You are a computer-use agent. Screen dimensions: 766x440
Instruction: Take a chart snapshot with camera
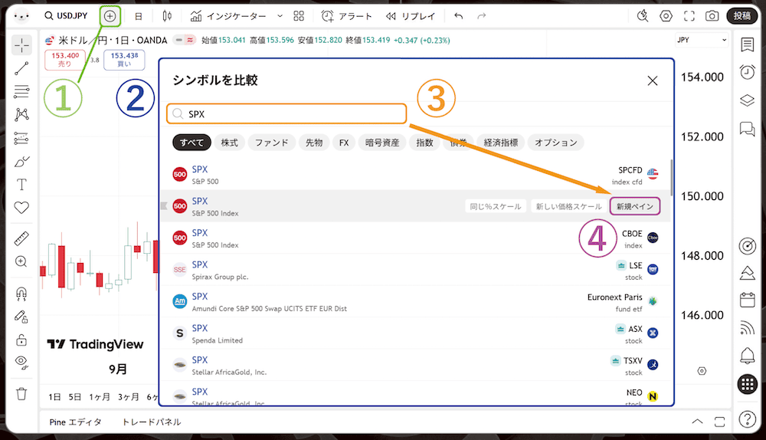(712, 16)
